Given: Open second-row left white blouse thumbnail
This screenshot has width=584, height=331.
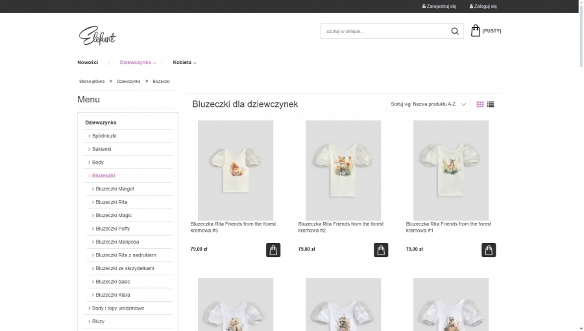Looking at the screenshot, I should point(236,304).
